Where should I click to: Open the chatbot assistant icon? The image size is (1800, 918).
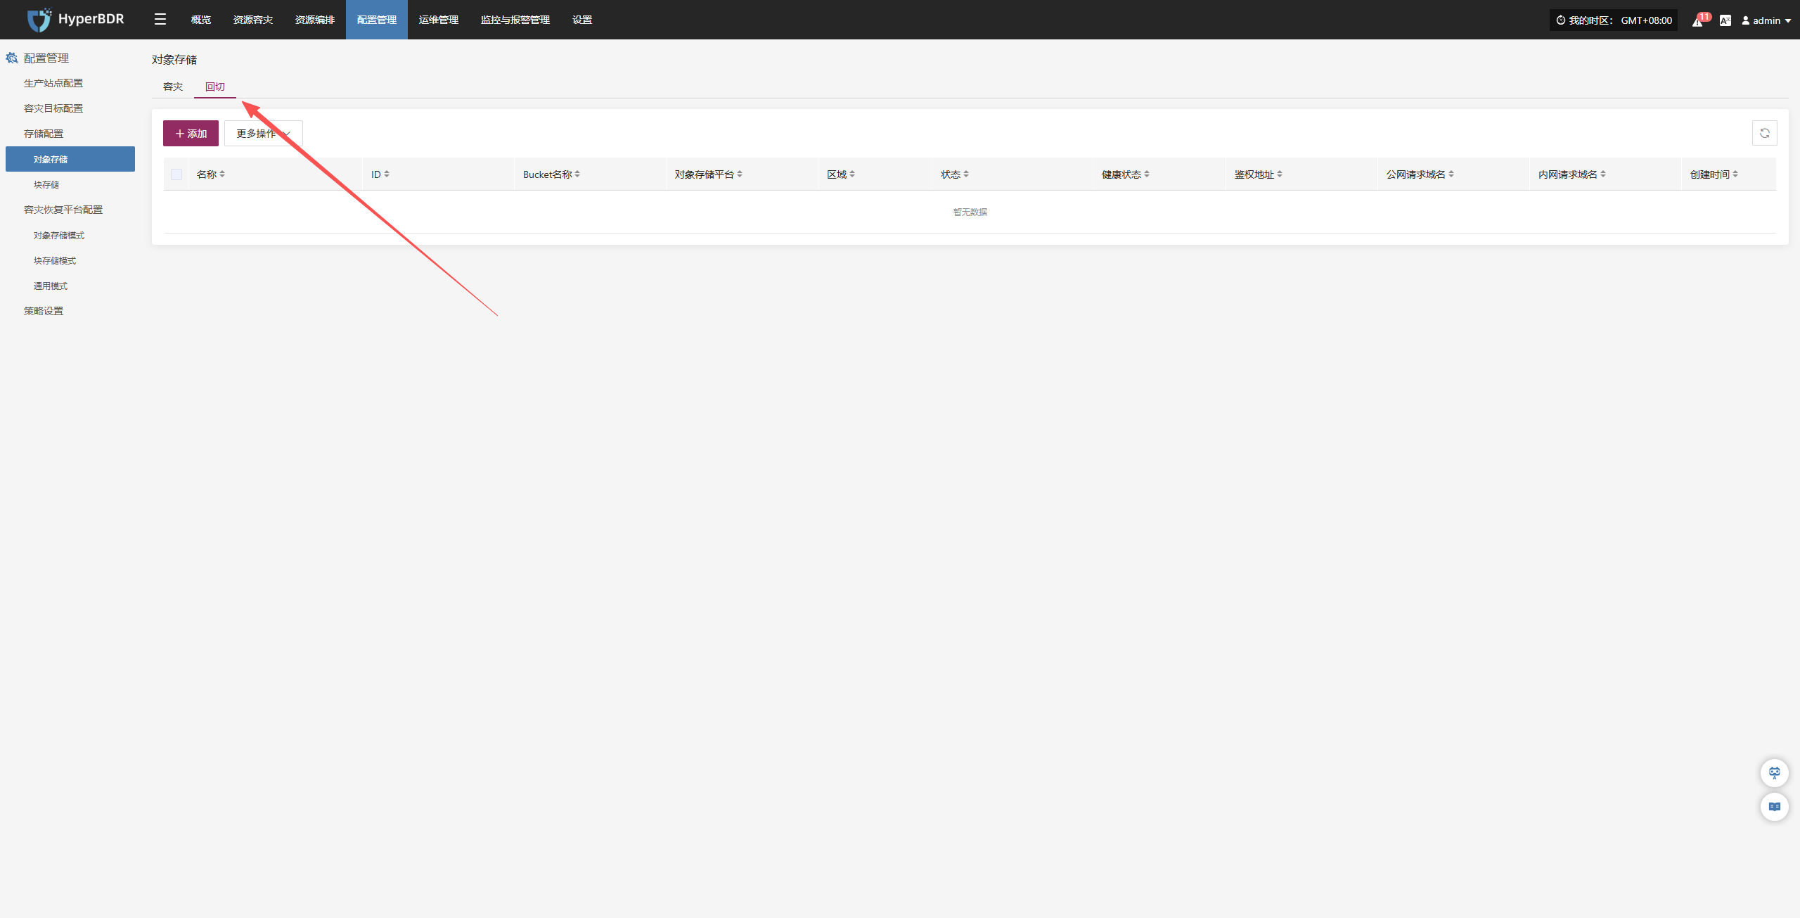(x=1774, y=773)
